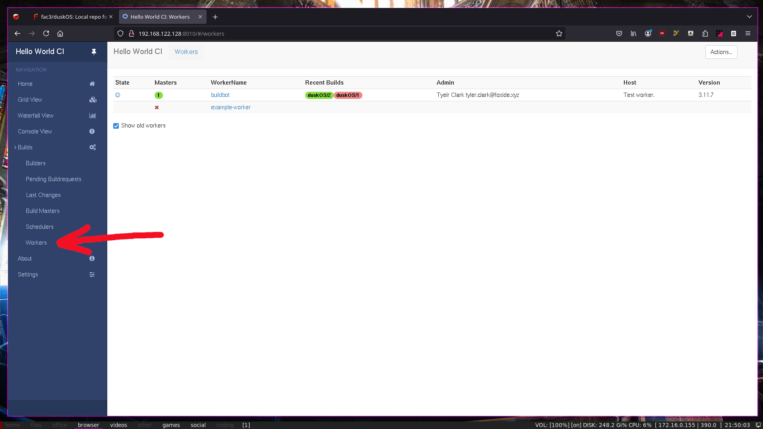Switch to the videos workspace

[118, 425]
